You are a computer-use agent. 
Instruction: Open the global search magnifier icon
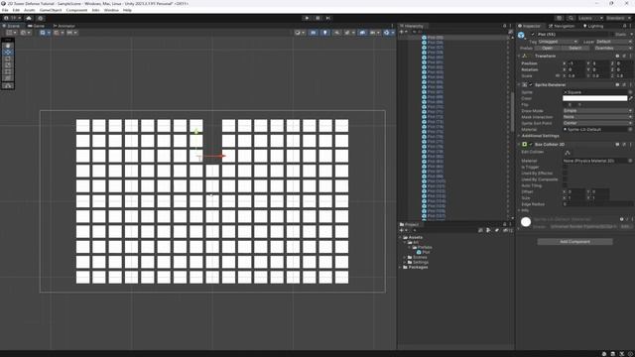tap(571, 18)
